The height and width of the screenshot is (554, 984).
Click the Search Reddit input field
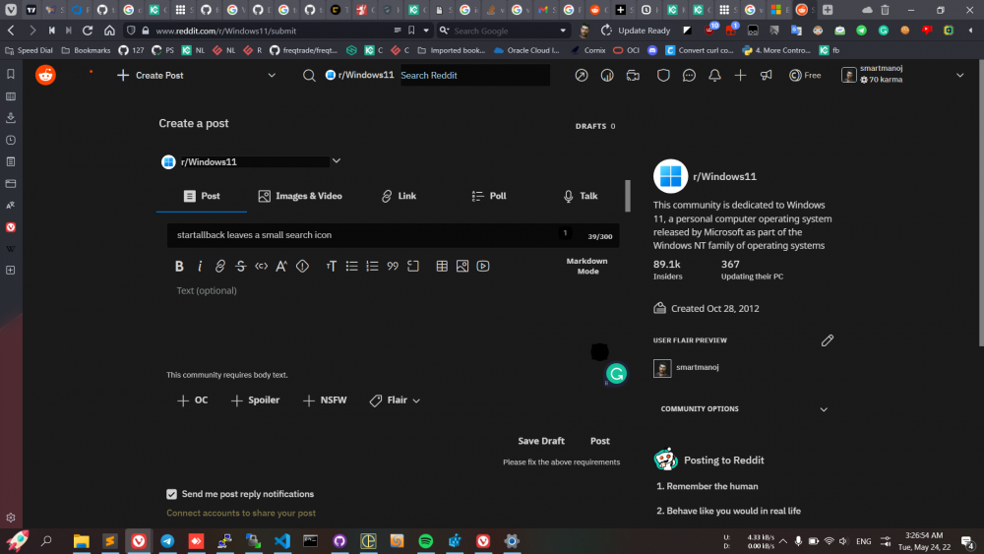click(474, 75)
